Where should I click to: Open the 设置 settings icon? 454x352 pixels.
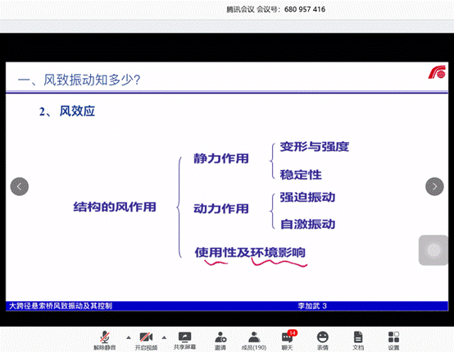tap(393, 341)
